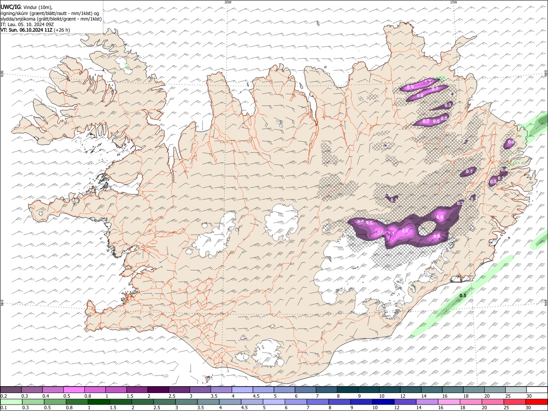Select the violet 12 swatch in the lower legend
This screenshot has width=548, height=411.
405,402
